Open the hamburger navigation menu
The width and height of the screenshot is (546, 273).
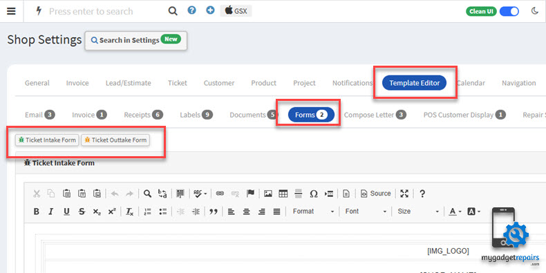point(11,11)
